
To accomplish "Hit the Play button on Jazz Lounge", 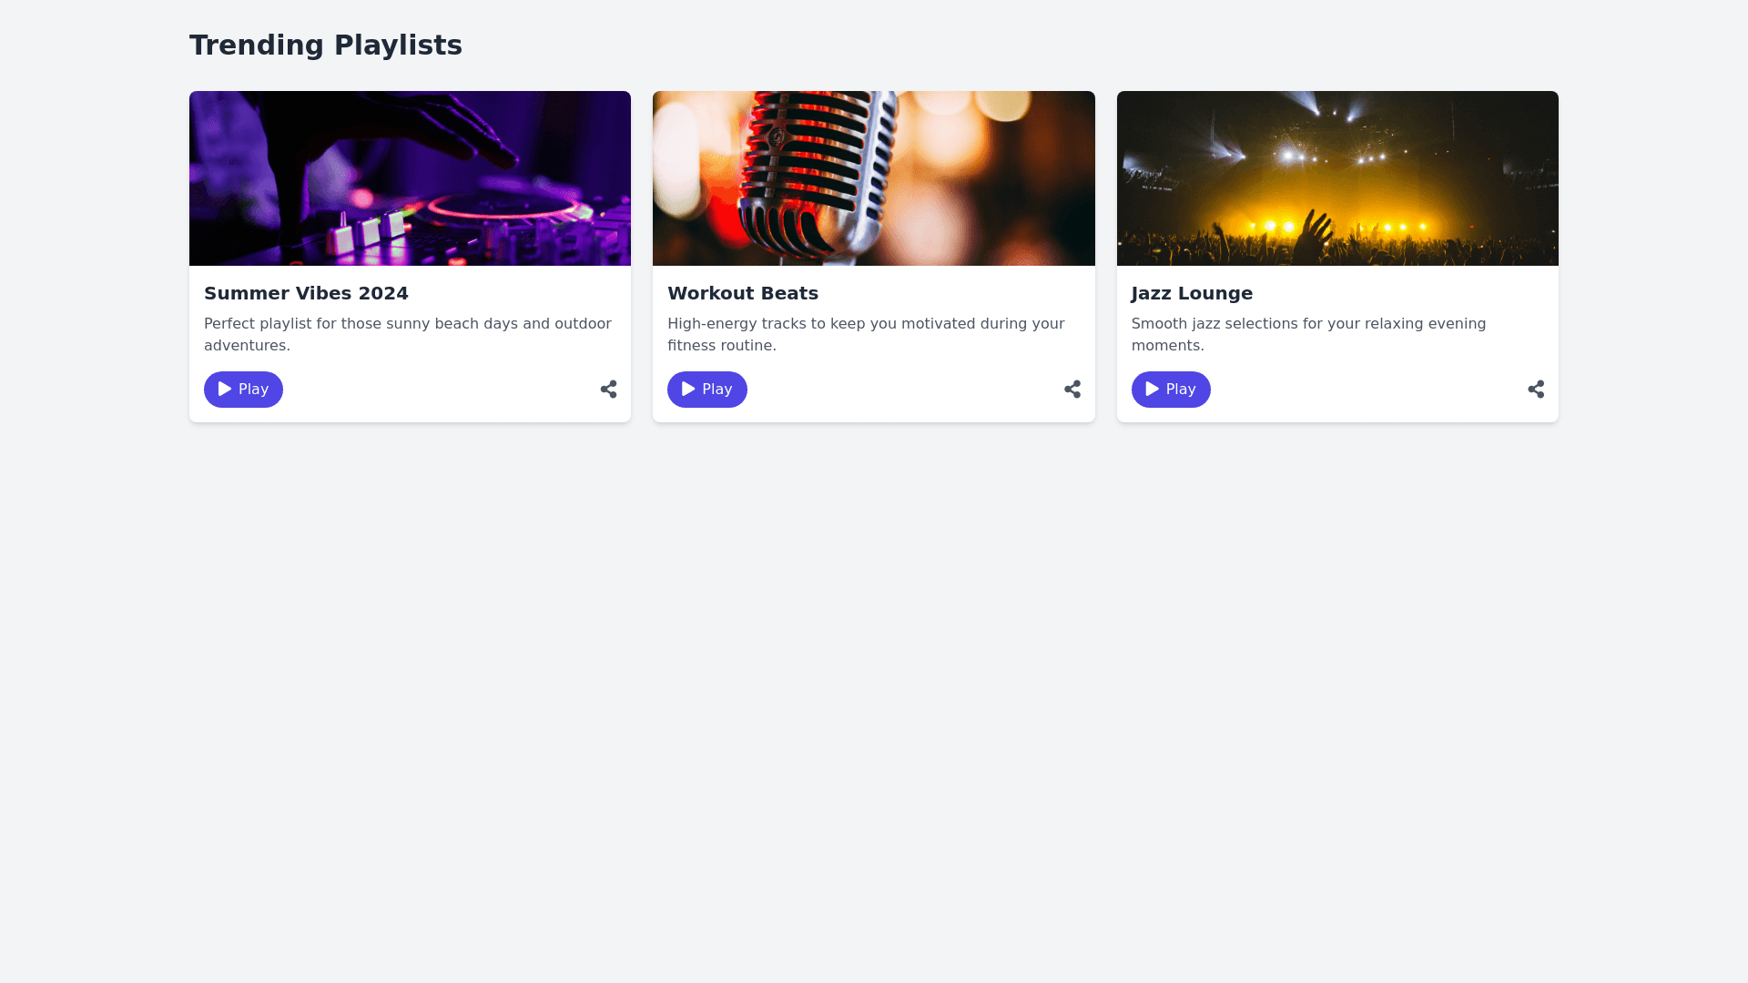I will 1171,390.
